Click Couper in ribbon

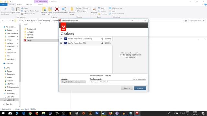[25, 8]
